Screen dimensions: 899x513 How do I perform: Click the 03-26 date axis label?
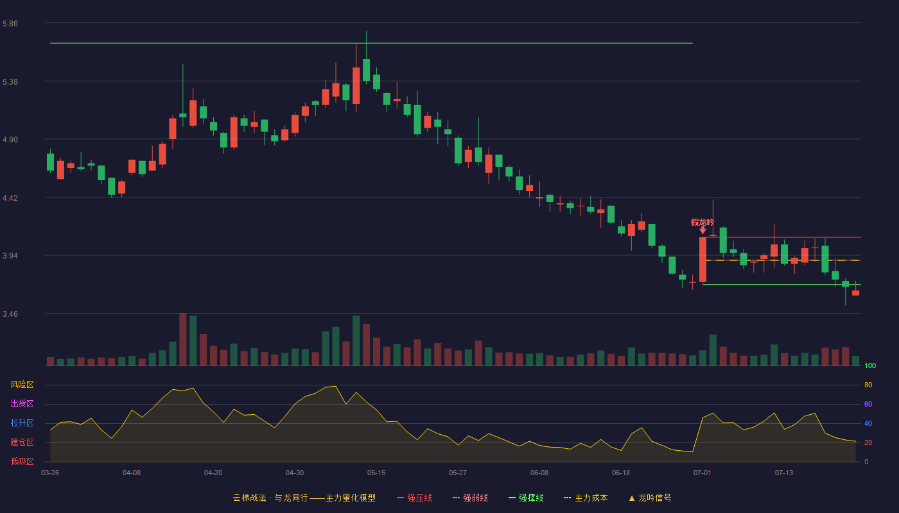pos(50,473)
